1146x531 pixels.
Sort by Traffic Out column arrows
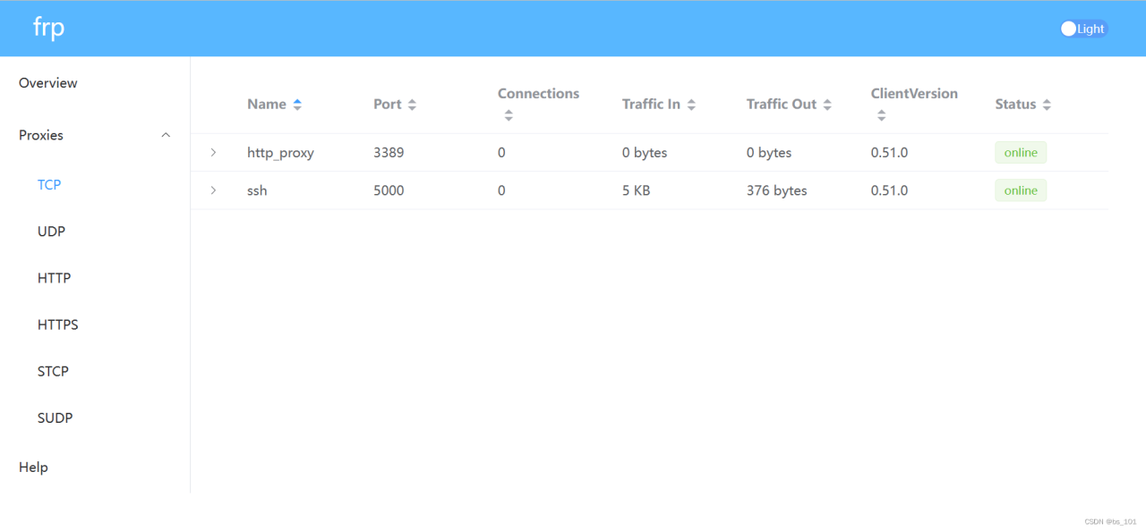[827, 105]
